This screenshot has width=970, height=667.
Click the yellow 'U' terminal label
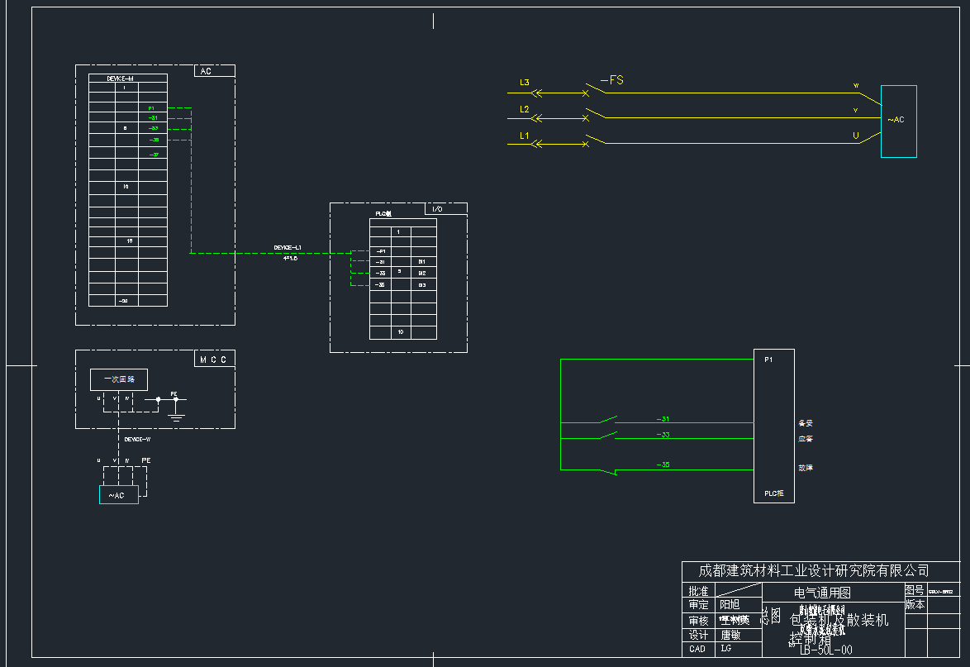tap(856, 136)
